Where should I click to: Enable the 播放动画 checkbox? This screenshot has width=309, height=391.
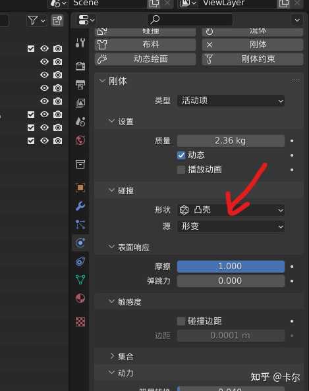181,170
